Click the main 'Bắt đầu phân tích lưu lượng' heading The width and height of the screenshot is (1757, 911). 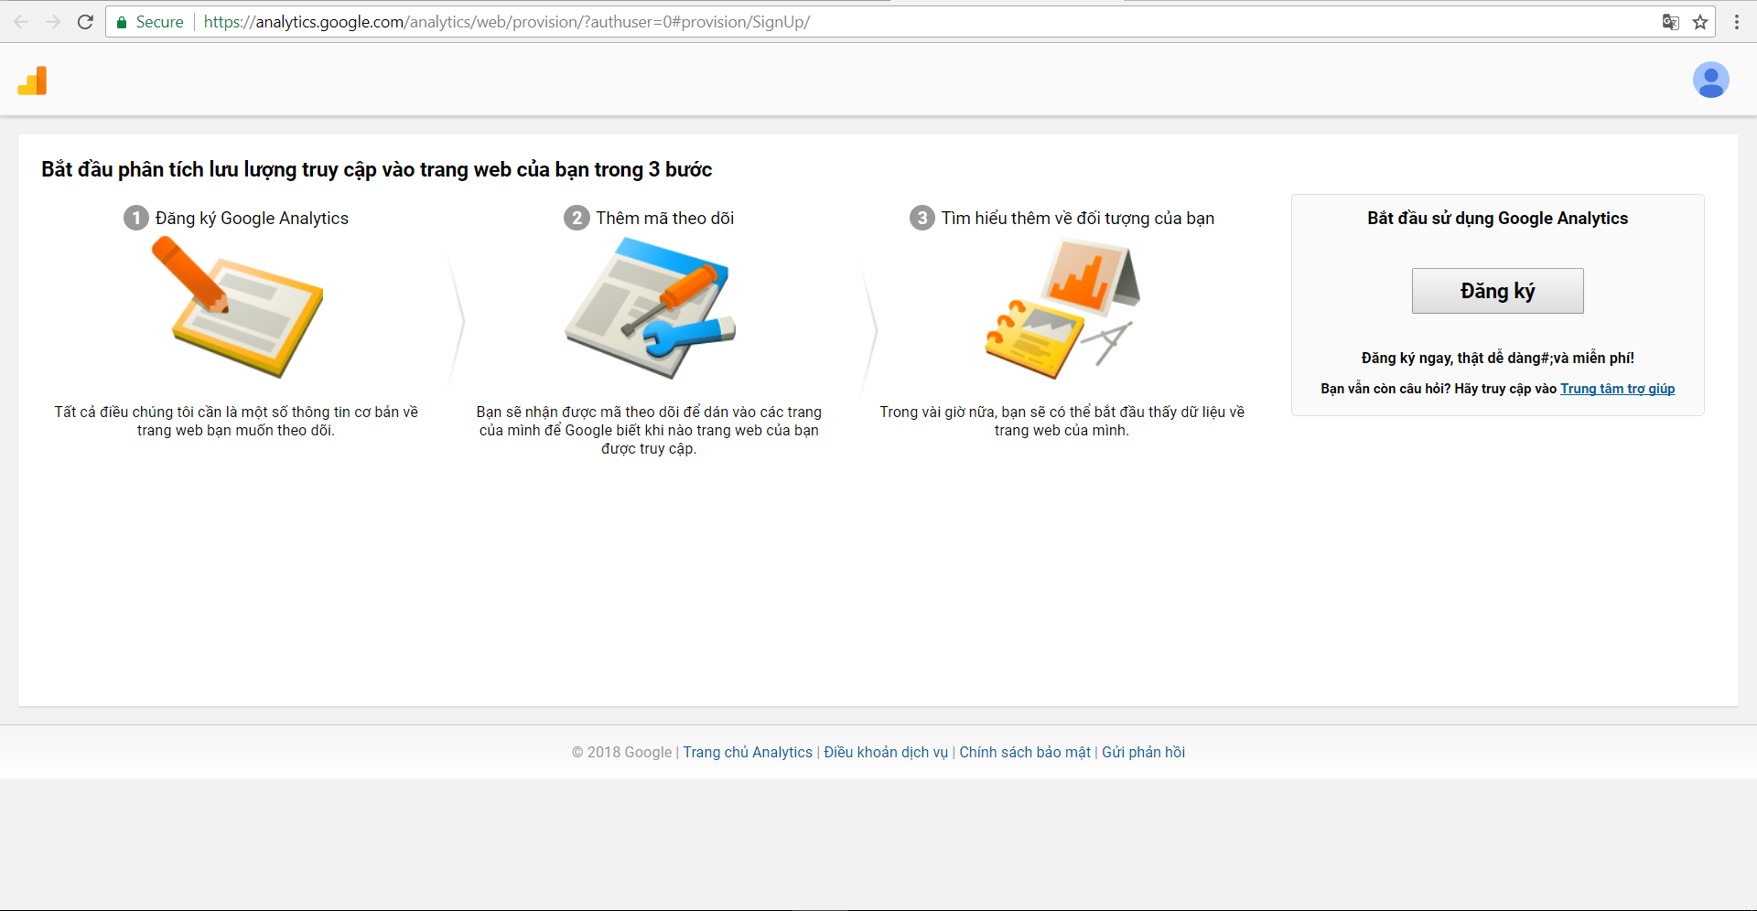coord(376,170)
